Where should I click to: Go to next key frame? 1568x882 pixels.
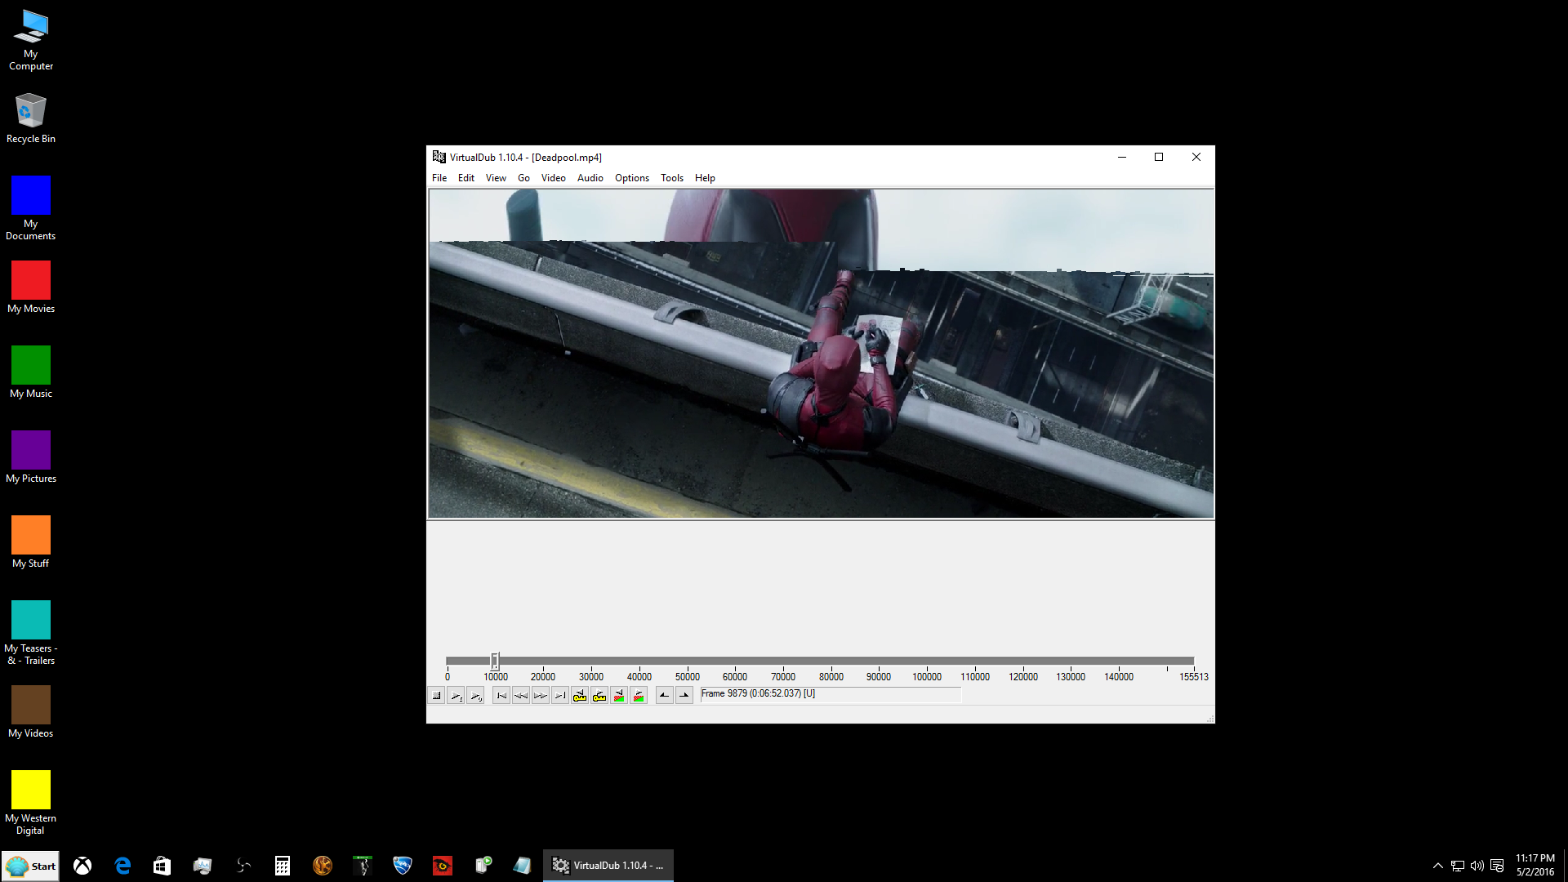tap(599, 696)
